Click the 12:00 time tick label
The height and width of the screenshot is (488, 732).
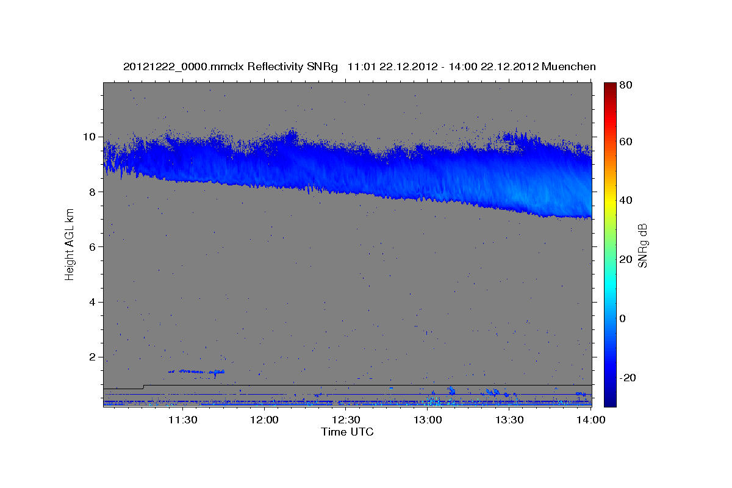[265, 420]
